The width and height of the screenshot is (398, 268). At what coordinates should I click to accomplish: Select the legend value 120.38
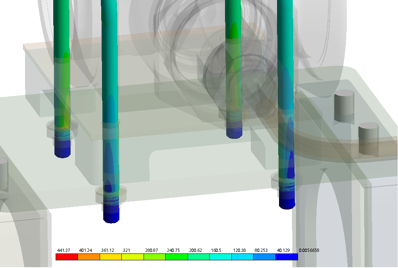pos(240,250)
